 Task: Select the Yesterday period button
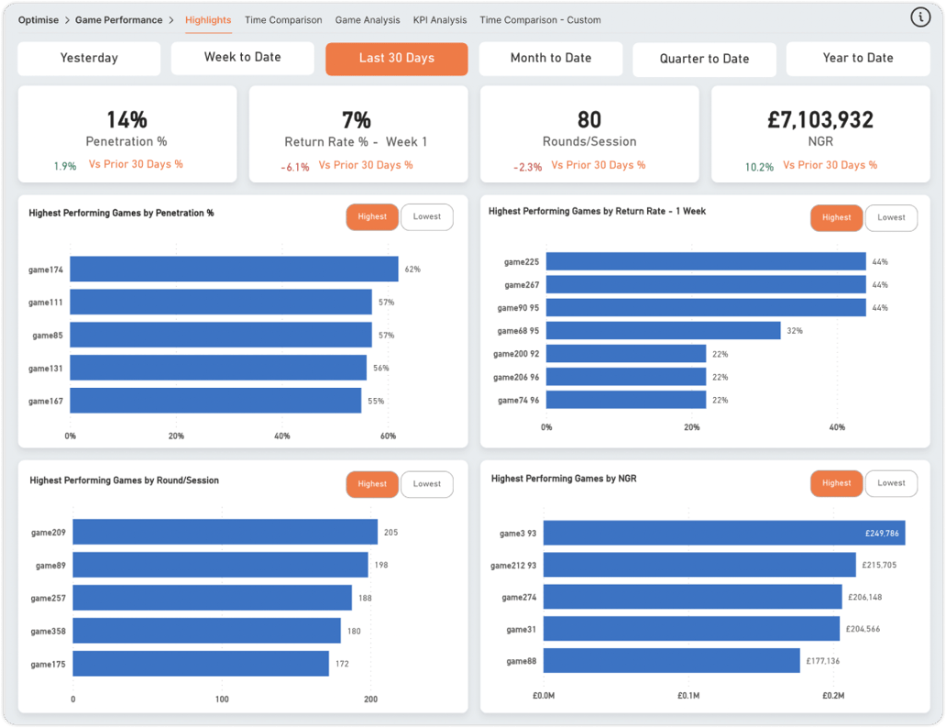[89, 58]
